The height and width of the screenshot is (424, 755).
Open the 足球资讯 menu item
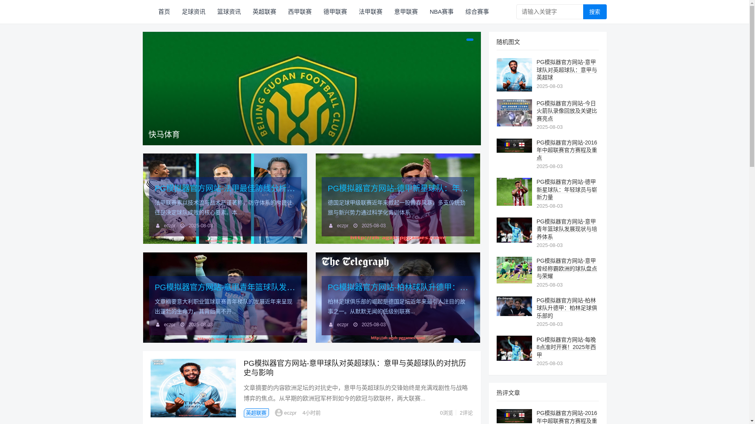(x=193, y=12)
